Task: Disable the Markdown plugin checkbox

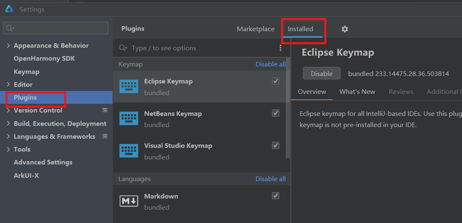Action: point(275,195)
